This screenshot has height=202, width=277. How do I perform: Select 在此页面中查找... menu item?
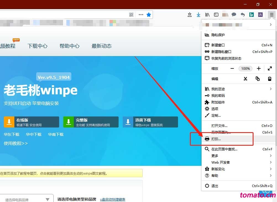(238, 149)
